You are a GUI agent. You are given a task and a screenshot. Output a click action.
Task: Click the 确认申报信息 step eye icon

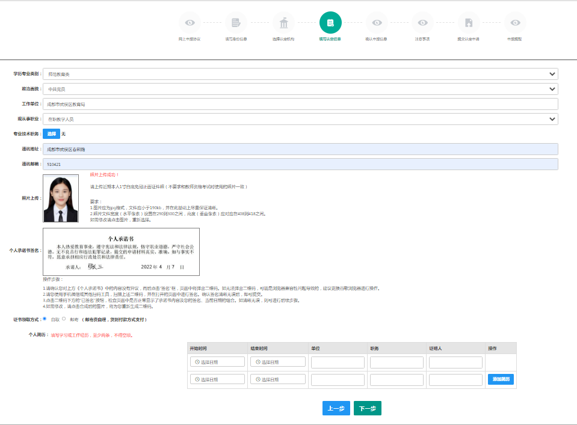377,23
